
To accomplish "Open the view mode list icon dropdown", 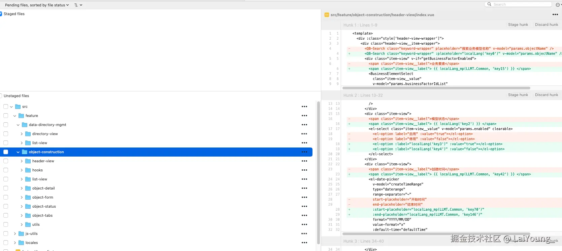I will (78, 5).
